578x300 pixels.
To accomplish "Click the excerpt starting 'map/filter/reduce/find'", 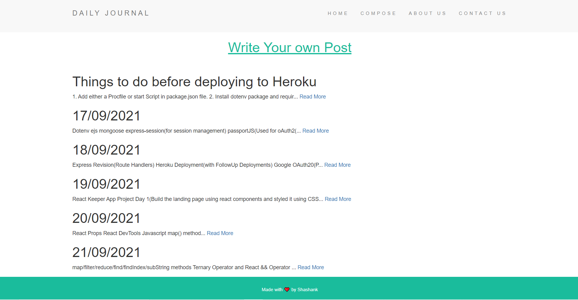I will pos(184,267).
